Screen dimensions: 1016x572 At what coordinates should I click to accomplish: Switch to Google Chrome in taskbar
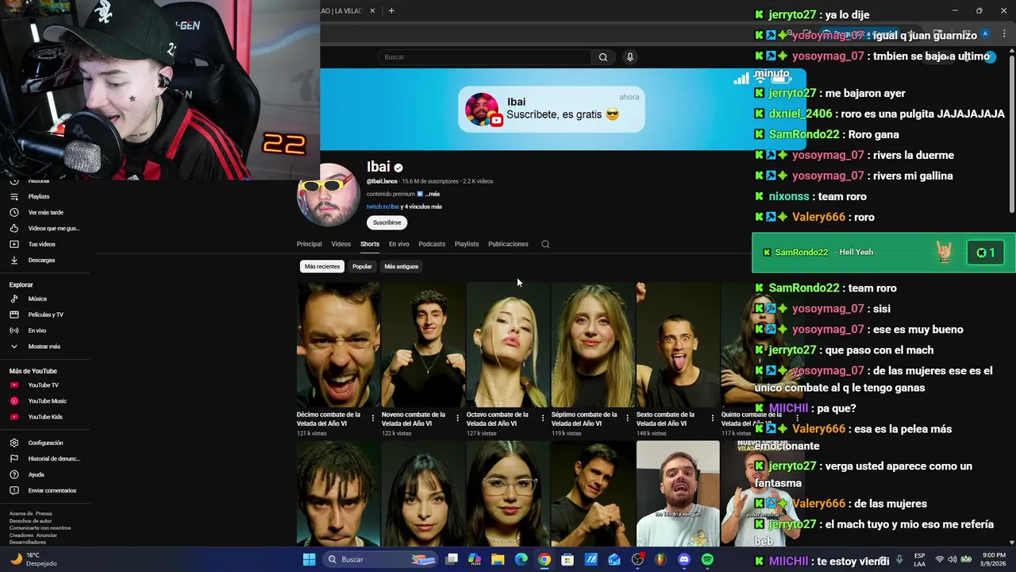[x=544, y=559]
